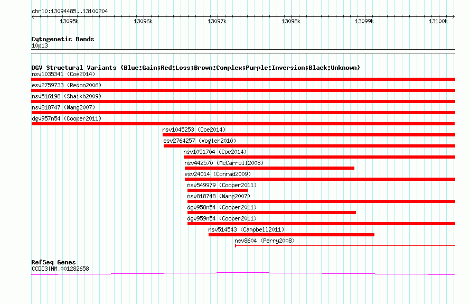Select the red bar under nsv1045253
The image size is (470, 304).
coord(309,135)
